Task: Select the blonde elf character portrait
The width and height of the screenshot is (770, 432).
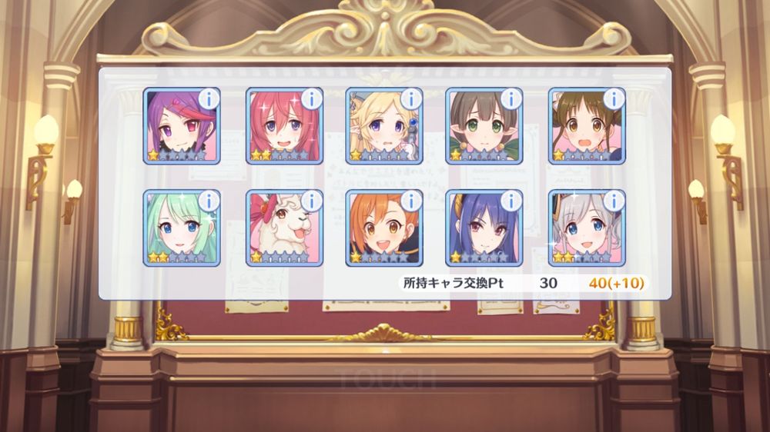Action: (384, 126)
